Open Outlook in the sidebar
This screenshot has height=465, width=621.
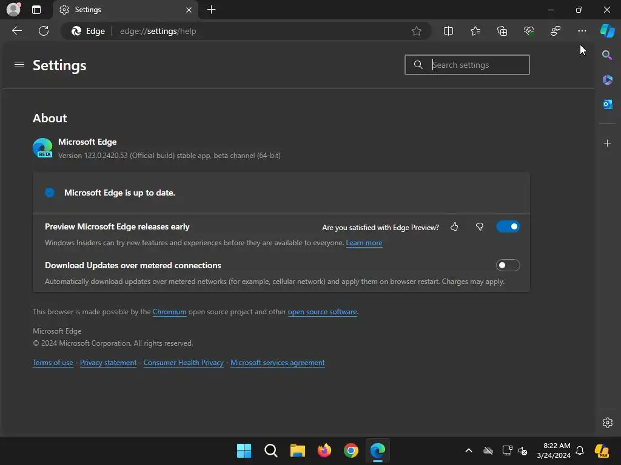[x=607, y=104]
